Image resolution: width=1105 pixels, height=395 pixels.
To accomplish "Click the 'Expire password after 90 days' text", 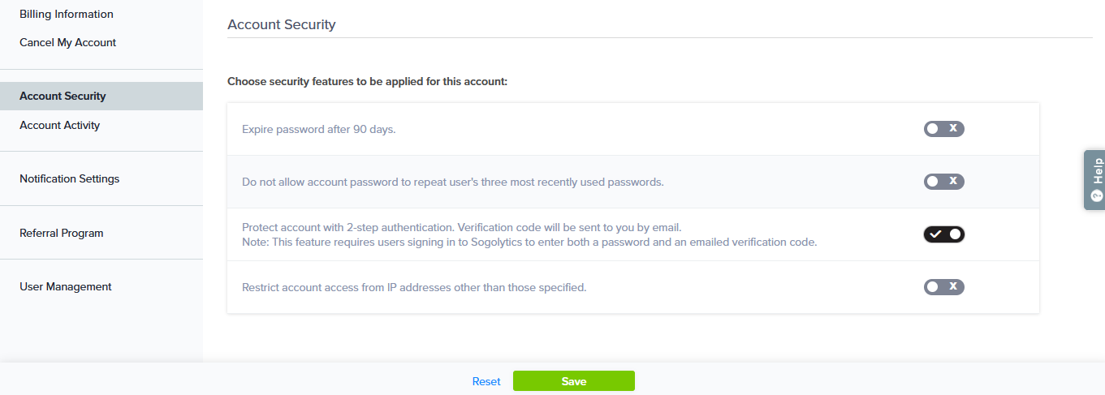I will pyautogui.click(x=319, y=129).
